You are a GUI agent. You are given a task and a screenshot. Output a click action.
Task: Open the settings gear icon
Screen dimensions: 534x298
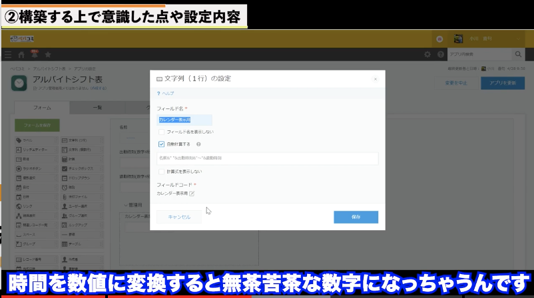click(427, 55)
